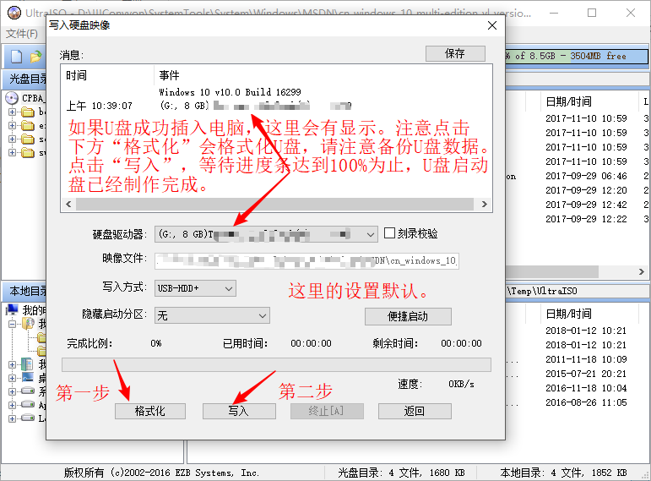Viewport: 651px width, 481px height.
Task: Click 日期/时间 header in the local file list
Action: [569, 314]
